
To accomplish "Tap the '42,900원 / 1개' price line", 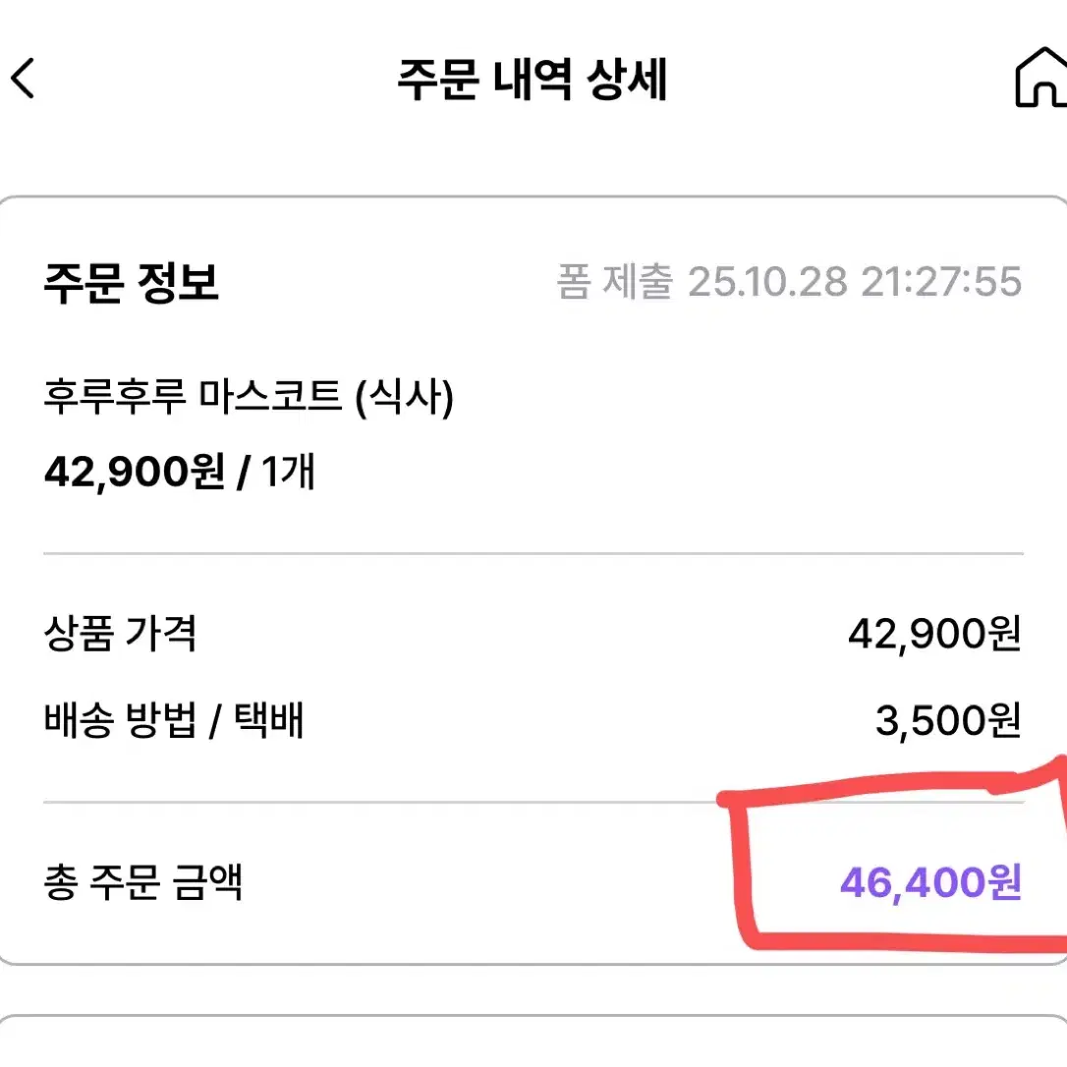I will [x=180, y=472].
